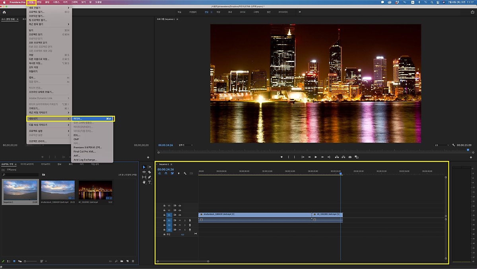This screenshot has height=269, width=477.
Task: Toggle V2 track output eye
Action: [180, 210]
